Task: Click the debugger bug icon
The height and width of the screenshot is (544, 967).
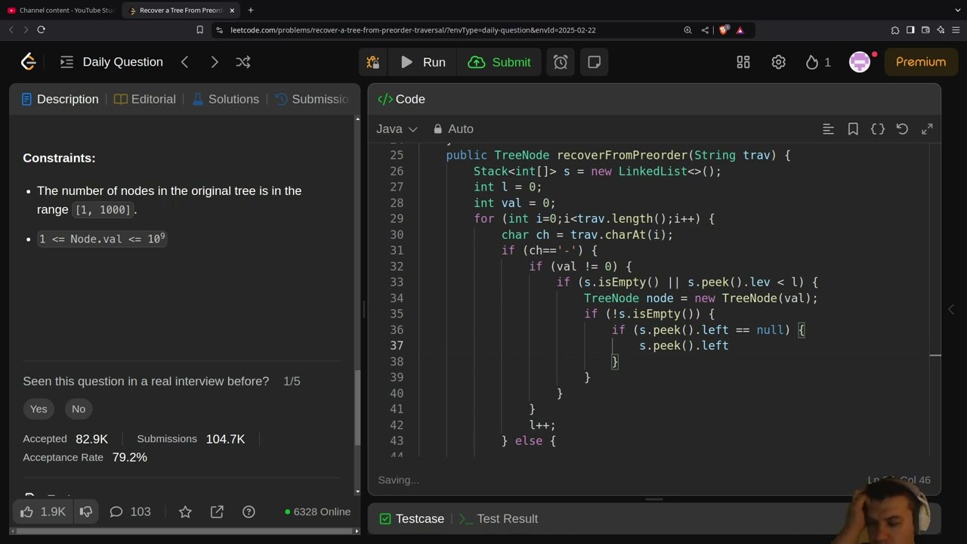Action: pos(373,62)
